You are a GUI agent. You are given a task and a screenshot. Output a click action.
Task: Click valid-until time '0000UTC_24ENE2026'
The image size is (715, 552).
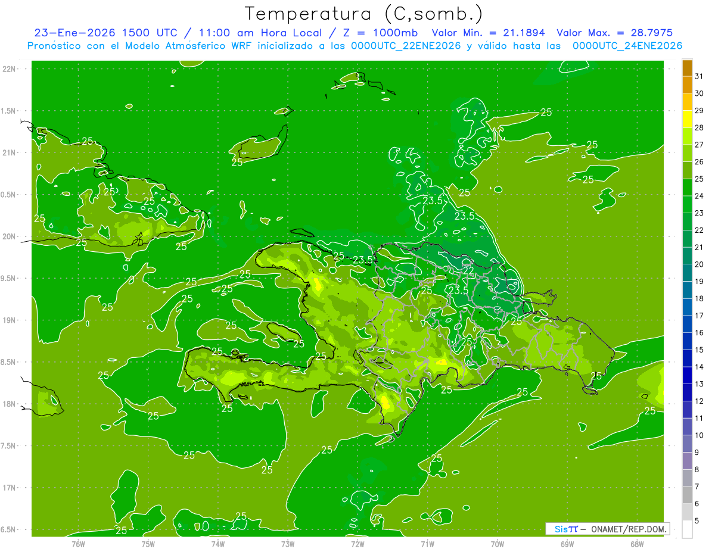(x=627, y=46)
